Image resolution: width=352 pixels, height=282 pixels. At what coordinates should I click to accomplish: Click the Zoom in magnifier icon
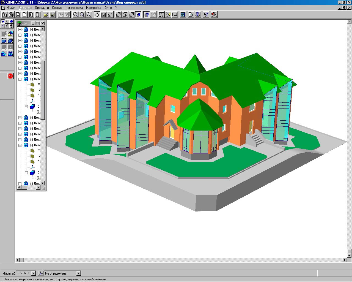click(82, 15)
